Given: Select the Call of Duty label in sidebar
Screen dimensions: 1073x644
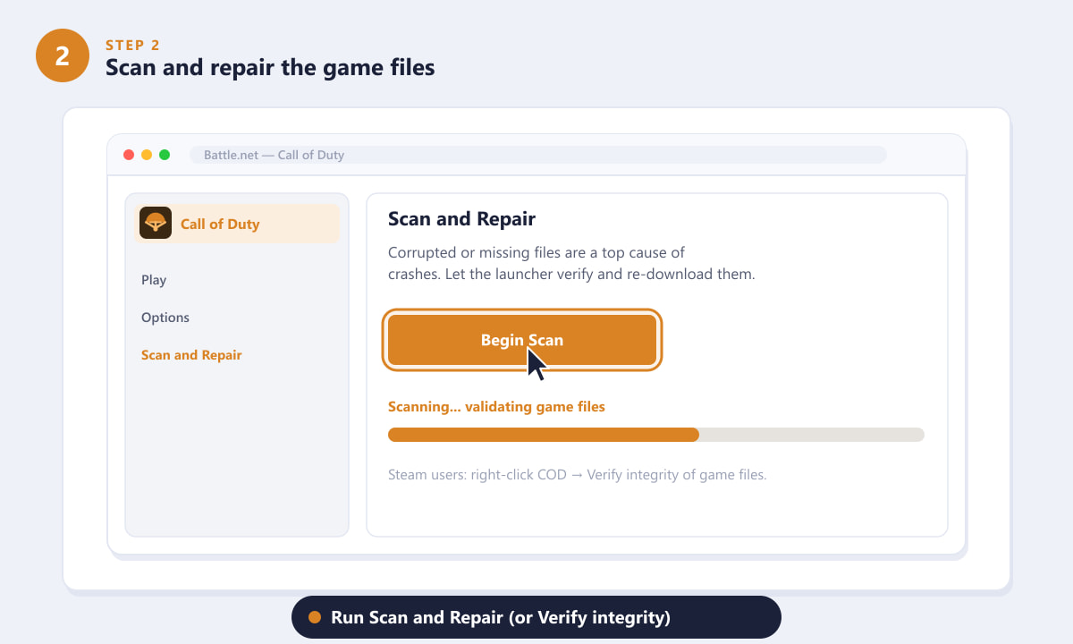Looking at the screenshot, I should pos(220,224).
